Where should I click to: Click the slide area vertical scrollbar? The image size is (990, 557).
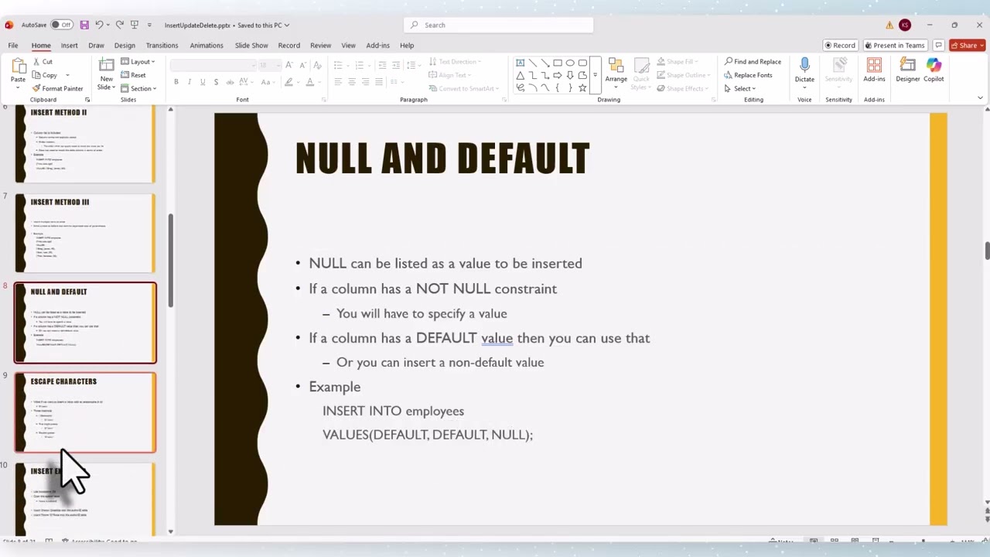987,251
